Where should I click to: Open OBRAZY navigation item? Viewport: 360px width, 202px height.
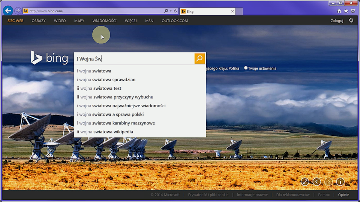[x=39, y=21]
